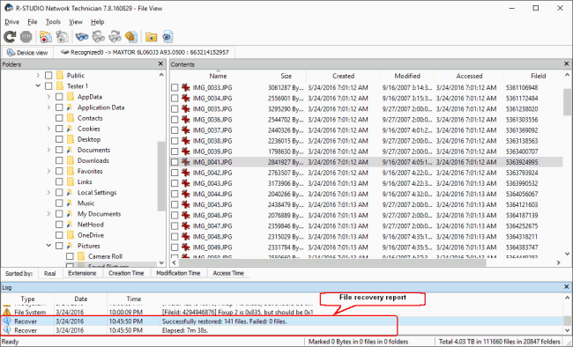Open the Help menu

(98, 22)
